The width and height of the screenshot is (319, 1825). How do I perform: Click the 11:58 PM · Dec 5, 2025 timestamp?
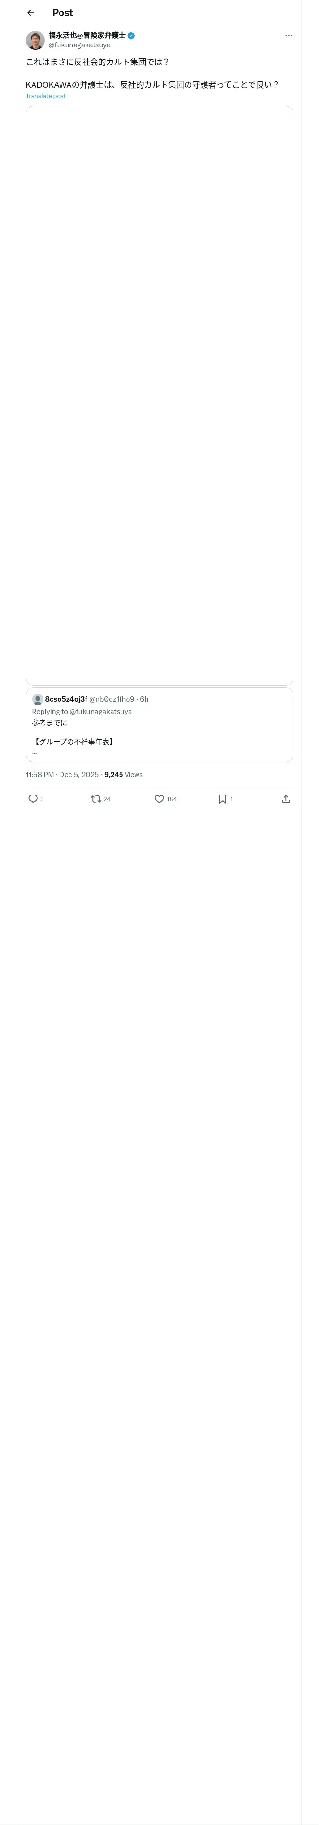pyautogui.click(x=62, y=774)
